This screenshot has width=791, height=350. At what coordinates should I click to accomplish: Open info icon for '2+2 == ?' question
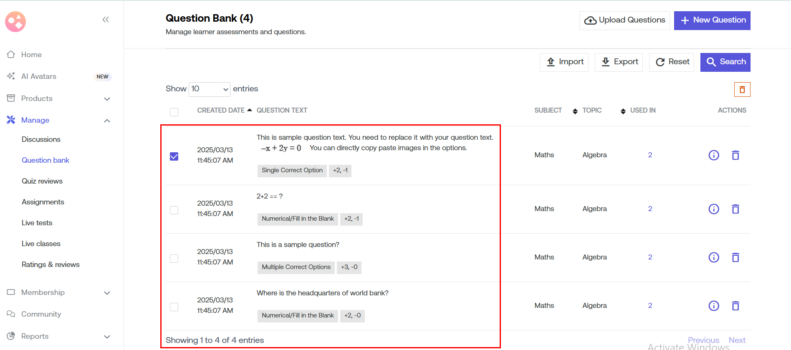coord(713,209)
